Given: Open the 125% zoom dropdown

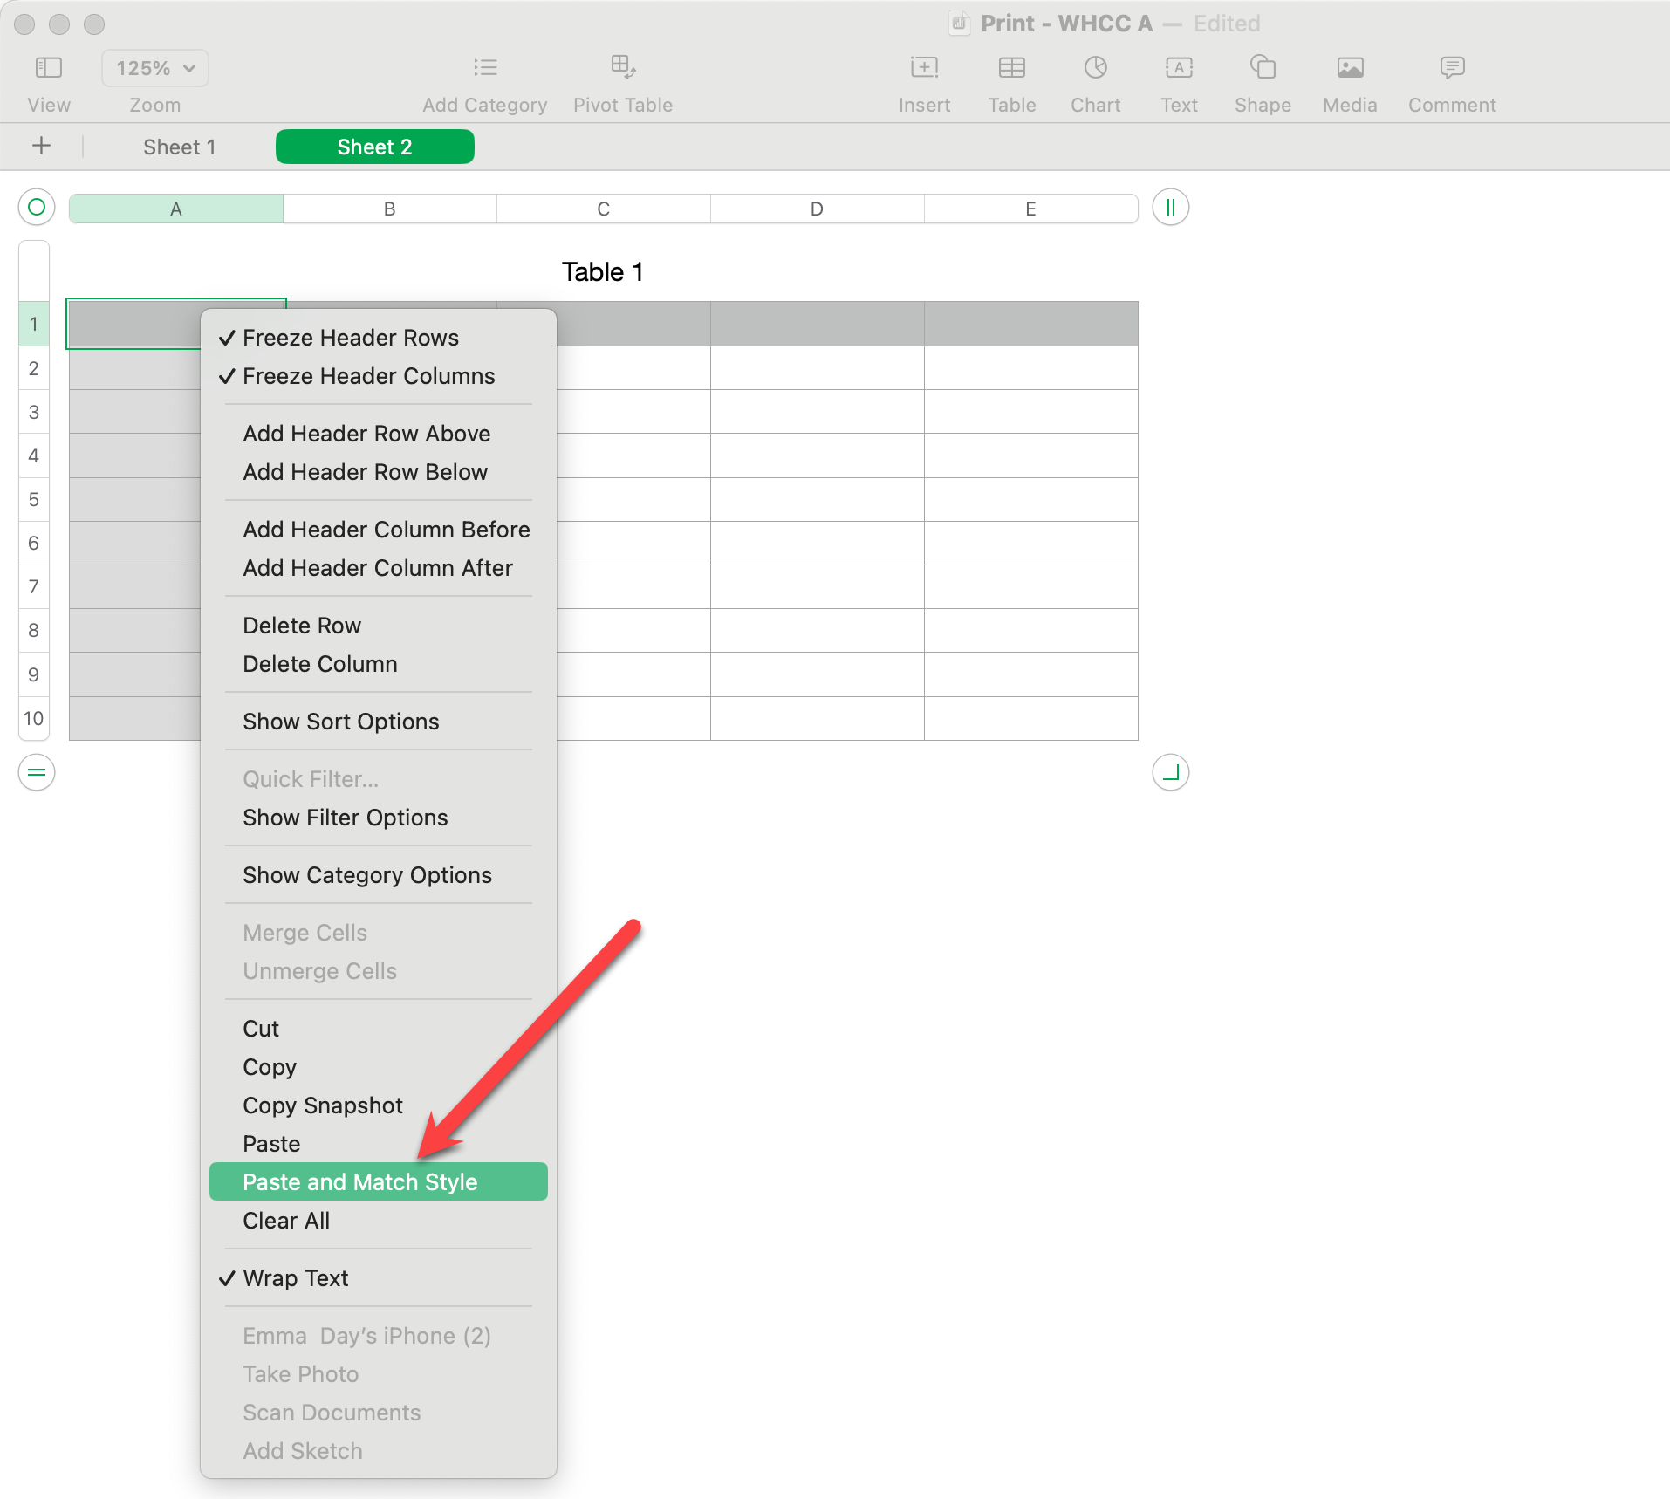Looking at the screenshot, I should point(155,68).
